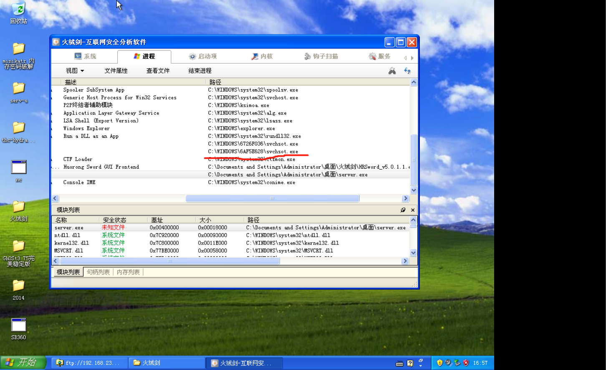Select the Spooler SubSystem App process row

tap(231, 90)
